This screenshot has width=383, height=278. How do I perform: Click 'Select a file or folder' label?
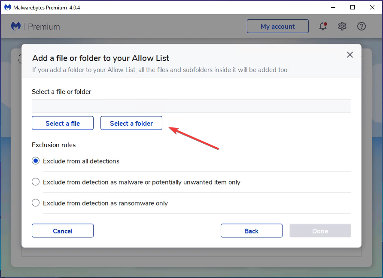click(x=61, y=91)
